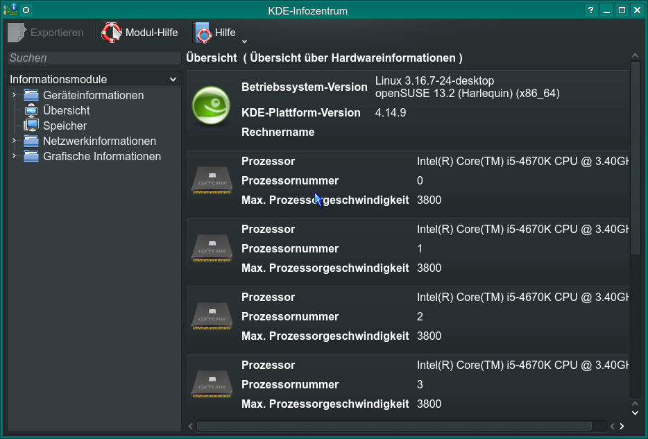The image size is (648, 439).
Task: Expand the Grafische Informationen tree node
Action: click(14, 156)
